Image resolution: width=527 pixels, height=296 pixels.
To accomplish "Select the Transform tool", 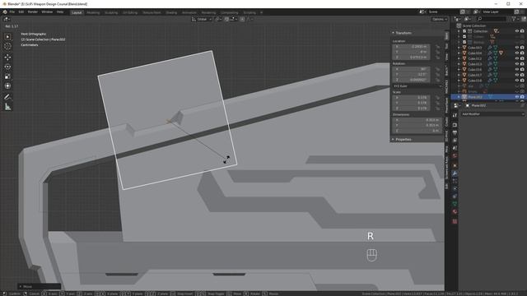I will [7, 86].
